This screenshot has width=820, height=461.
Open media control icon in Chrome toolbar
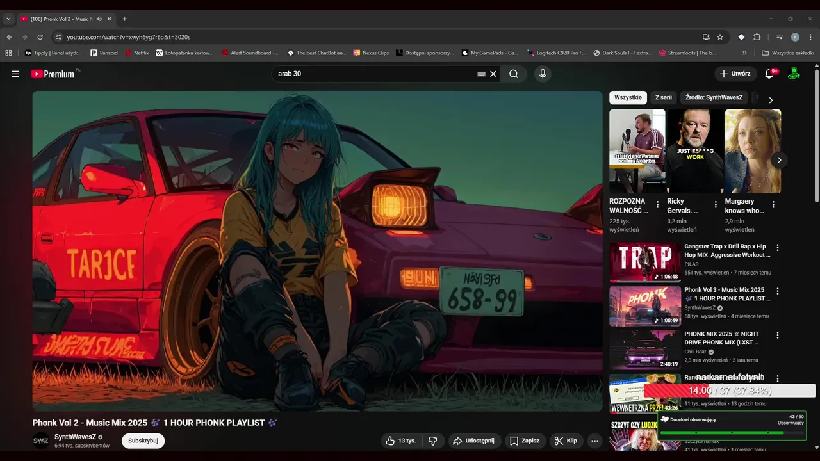point(780,37)
